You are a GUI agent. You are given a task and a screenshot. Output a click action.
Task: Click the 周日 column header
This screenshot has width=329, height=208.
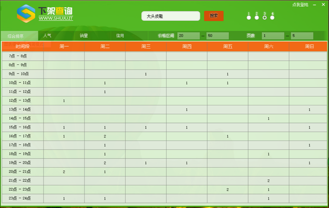308,47
